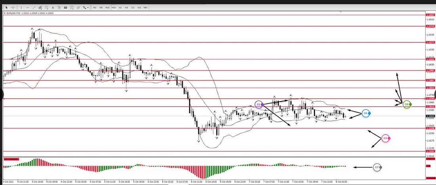
Task: Select the pink 09 annotation marker
Action: pyautogui.click(x=385, y=138)
